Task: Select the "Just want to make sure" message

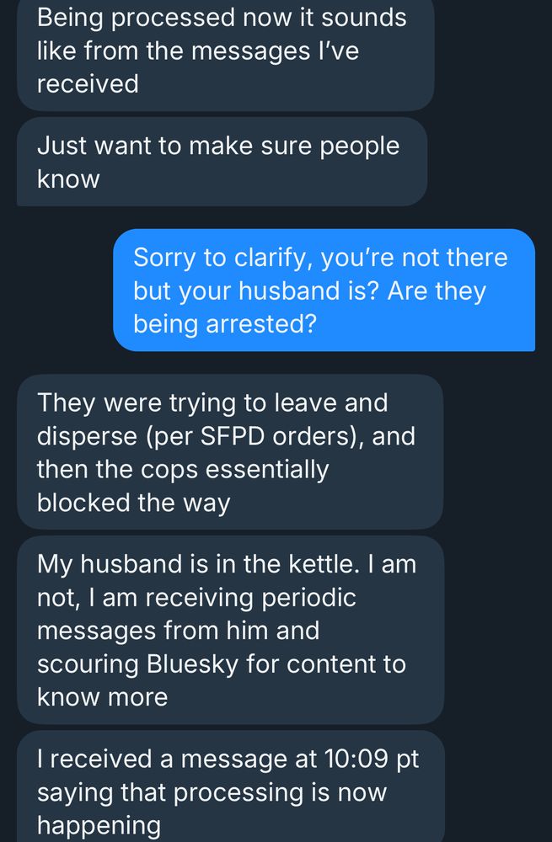Action: coord(221,162)
